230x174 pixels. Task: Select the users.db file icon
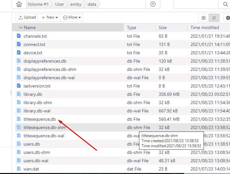[x=19, y=144]
